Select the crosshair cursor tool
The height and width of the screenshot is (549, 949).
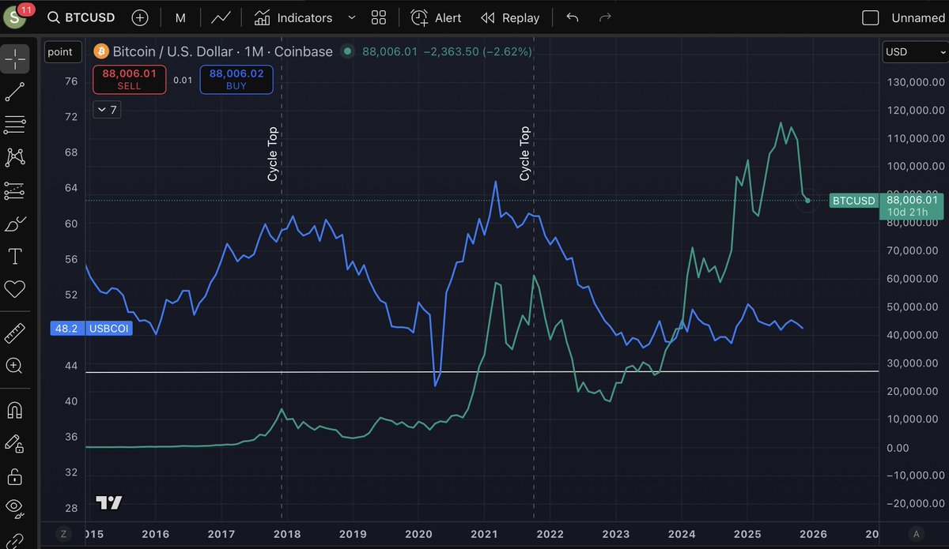(15, 58)
